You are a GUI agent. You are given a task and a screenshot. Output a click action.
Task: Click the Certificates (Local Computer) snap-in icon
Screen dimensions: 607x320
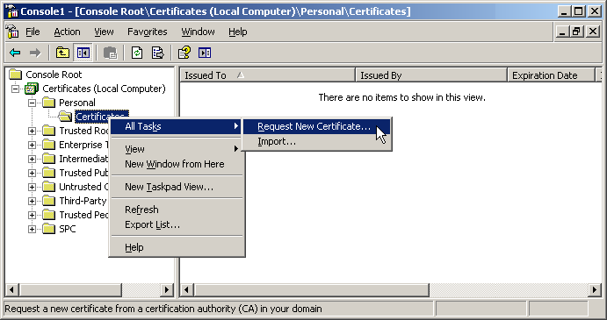(x=32, y=89)
